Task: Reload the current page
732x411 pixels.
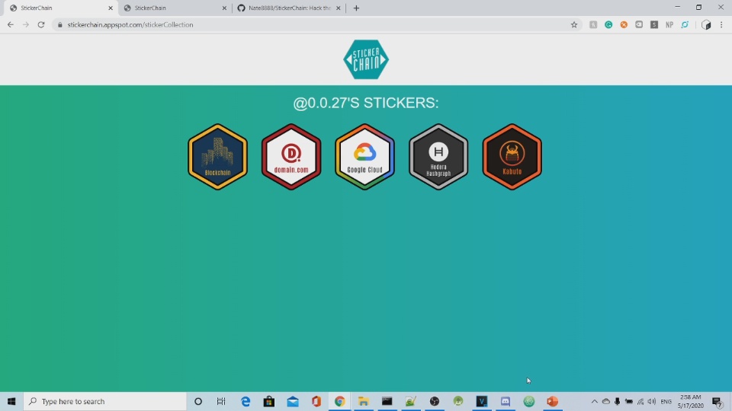Action: tap(41, 24)
